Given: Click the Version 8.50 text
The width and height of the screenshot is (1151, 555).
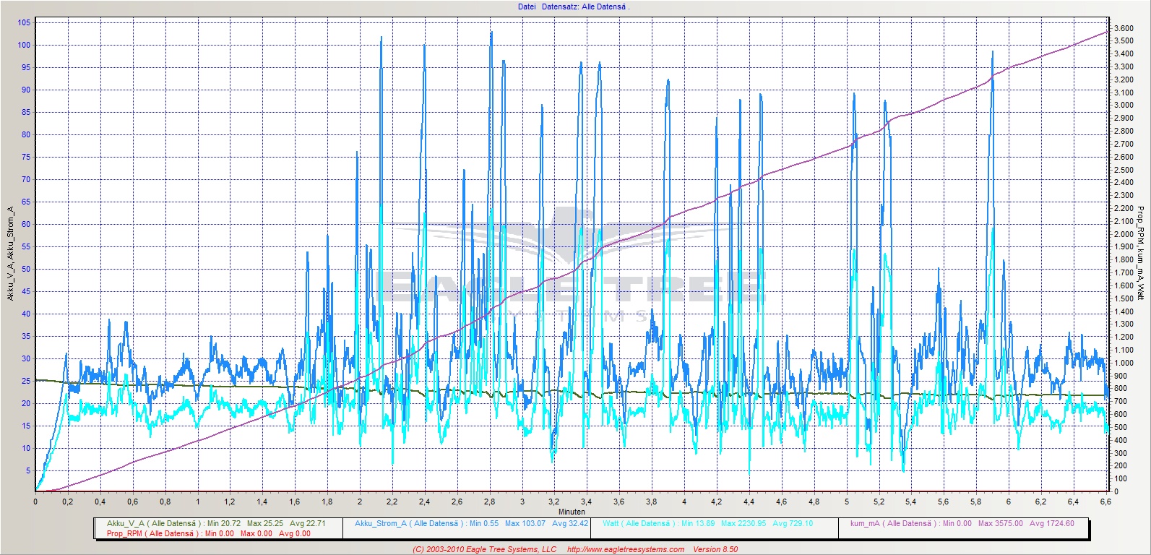Looking at the screenshot, I should [x=715, y=549].
